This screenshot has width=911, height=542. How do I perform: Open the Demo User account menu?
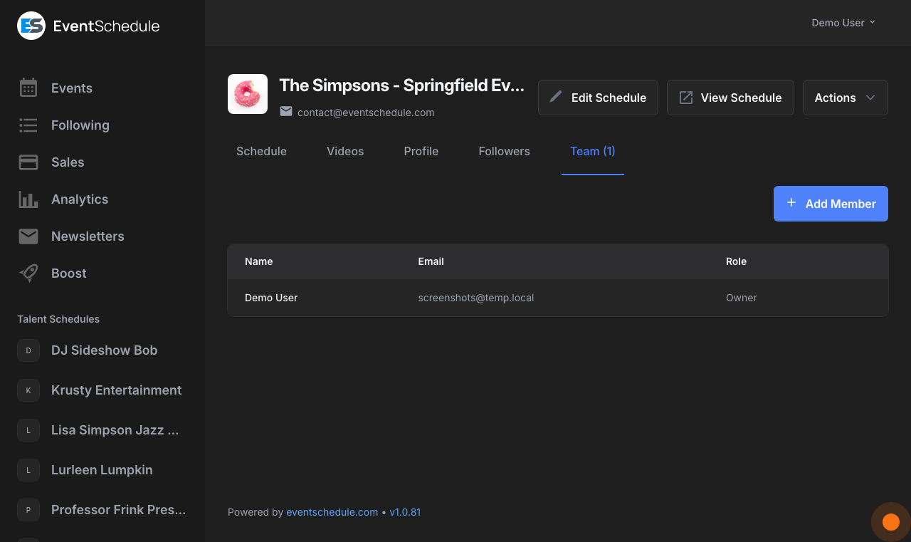click(x=843, y=23)
